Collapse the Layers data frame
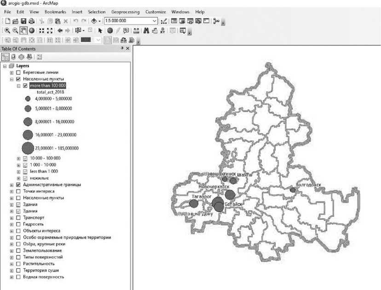Viewport: 381px width, 290px height. pos(5,66)
